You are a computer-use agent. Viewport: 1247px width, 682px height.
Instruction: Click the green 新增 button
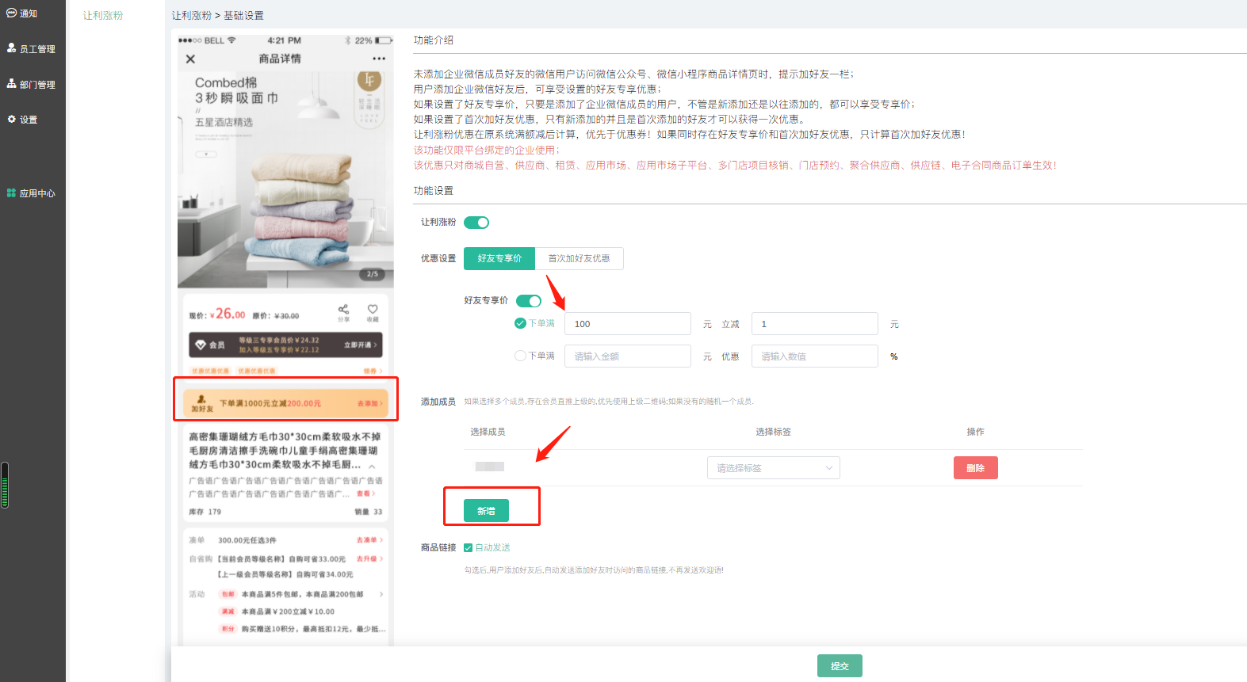tap(486, 511)
